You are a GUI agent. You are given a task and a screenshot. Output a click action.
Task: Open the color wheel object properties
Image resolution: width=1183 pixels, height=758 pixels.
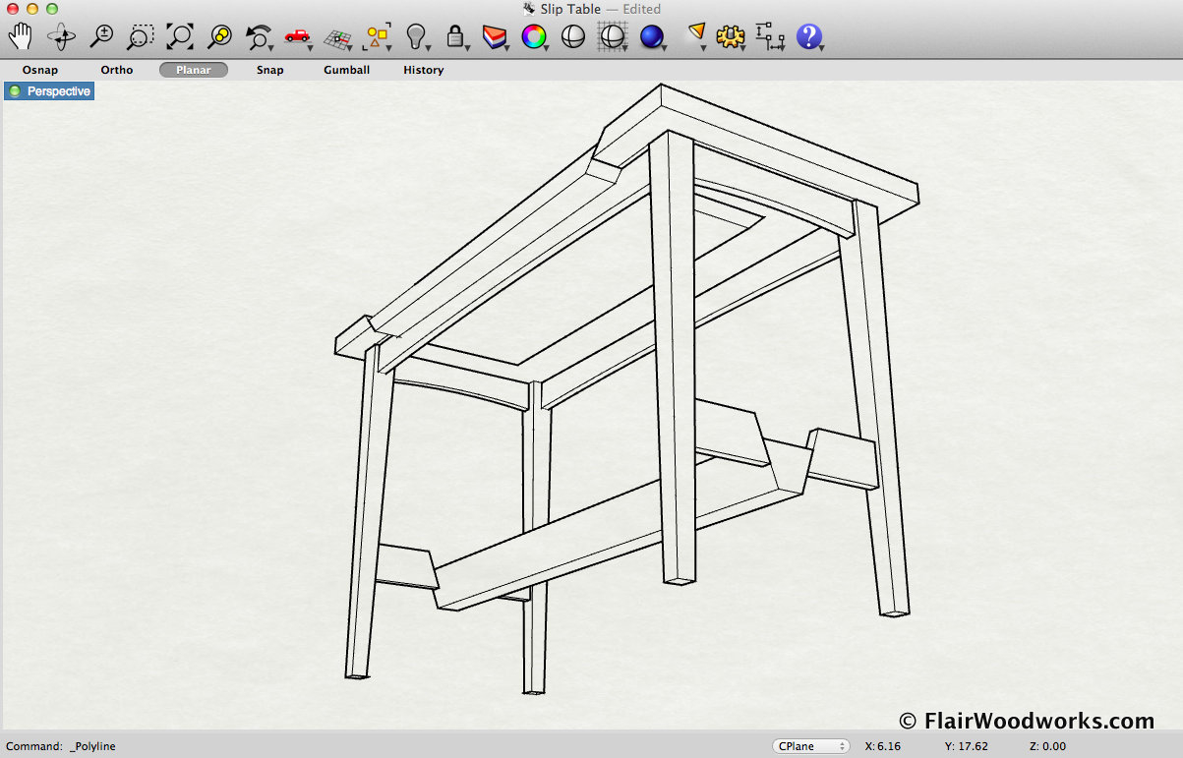[533, 37]
